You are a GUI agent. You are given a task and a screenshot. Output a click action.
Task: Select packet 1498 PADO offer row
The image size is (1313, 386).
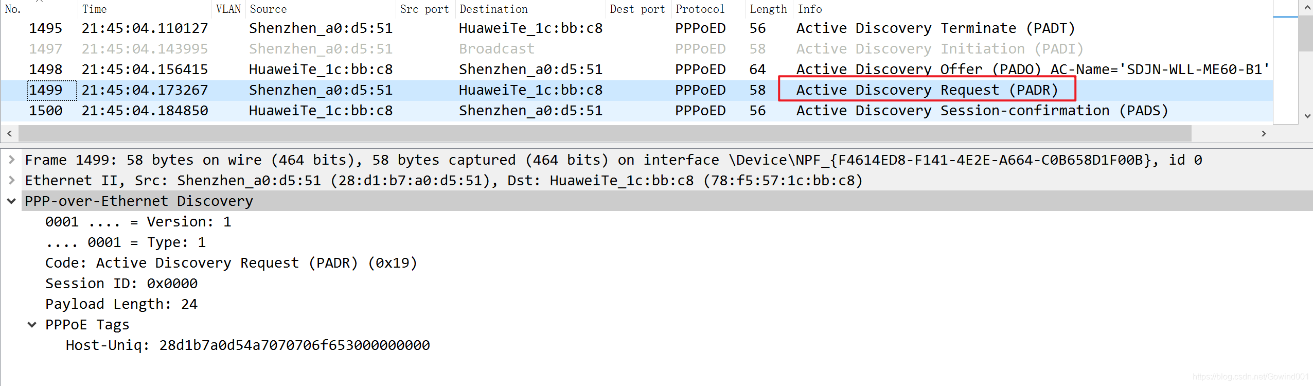637,69
